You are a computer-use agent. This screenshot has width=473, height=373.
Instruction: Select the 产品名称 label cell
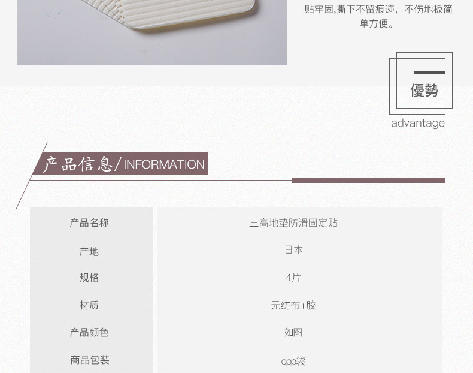coord(89,223)
